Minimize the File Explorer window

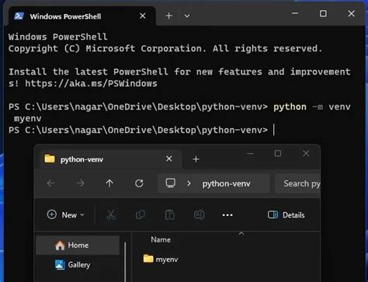tap(250, 154)
